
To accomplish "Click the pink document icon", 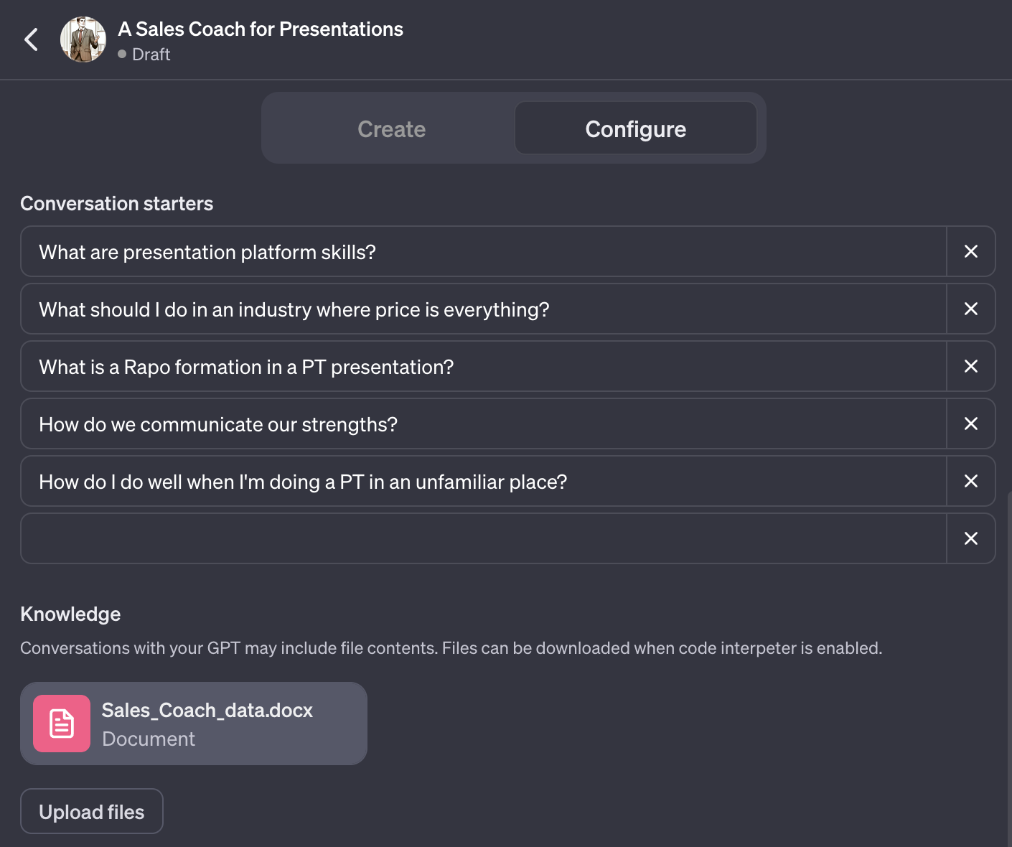I will [x=62, y=724].
